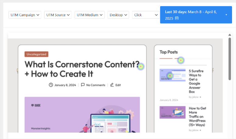The image size is (236, 139).
Task: Click the by jskow author under How to Get More Traffic
Action: 194,130
